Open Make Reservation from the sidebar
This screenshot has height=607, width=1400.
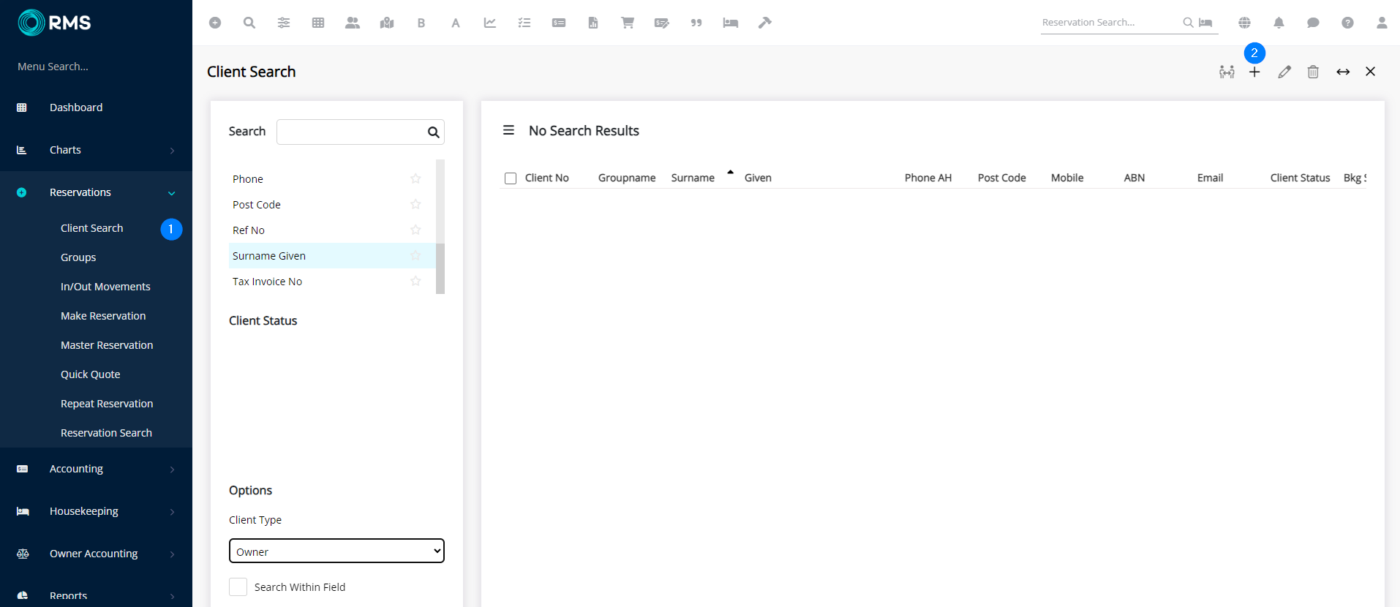[x=103, y=316]
